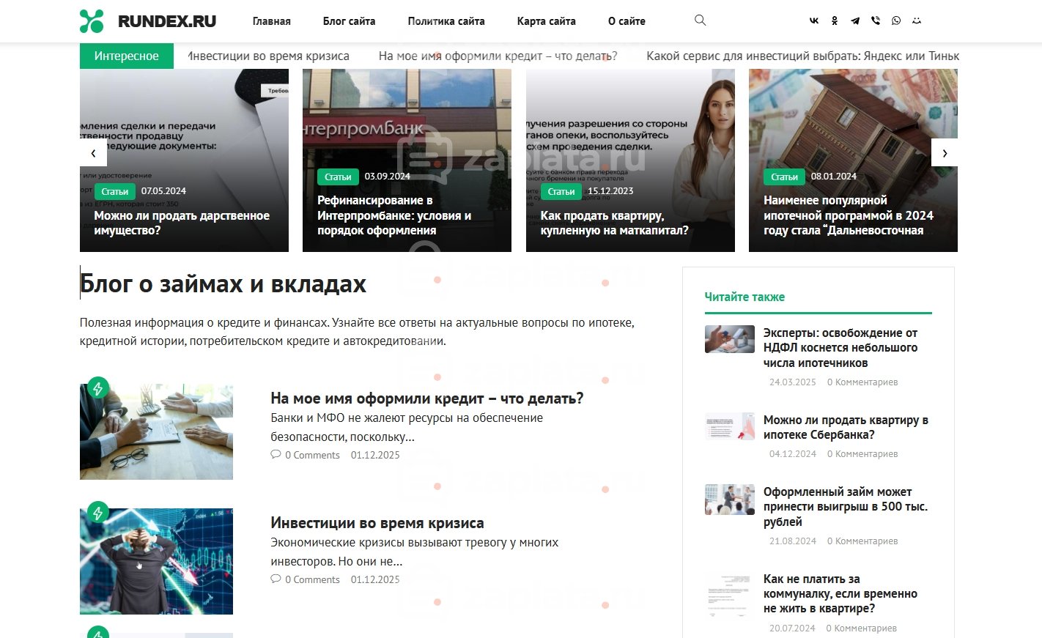Open О сайте menu item
The height and width of the screenshot is (638, 1042).
coord(627,21)
